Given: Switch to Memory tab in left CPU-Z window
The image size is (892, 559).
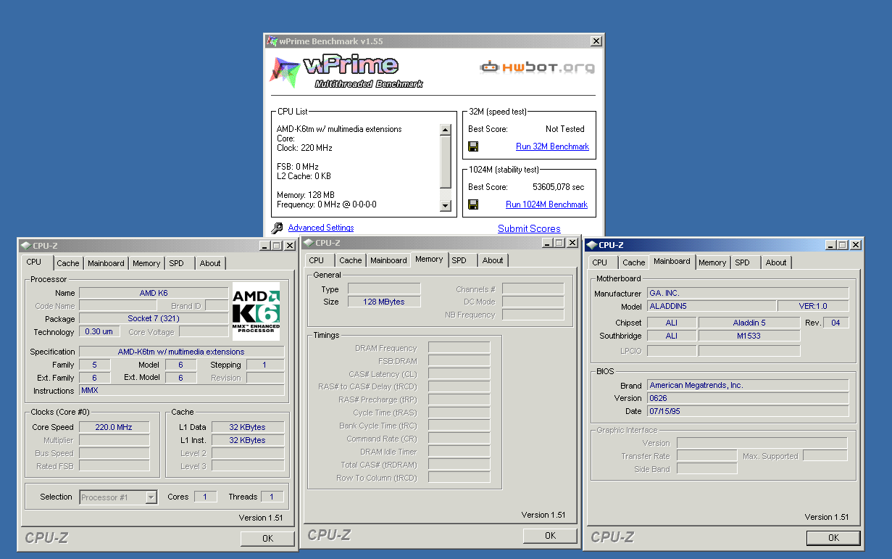Looking at the screenshot, I should point(146,263).
